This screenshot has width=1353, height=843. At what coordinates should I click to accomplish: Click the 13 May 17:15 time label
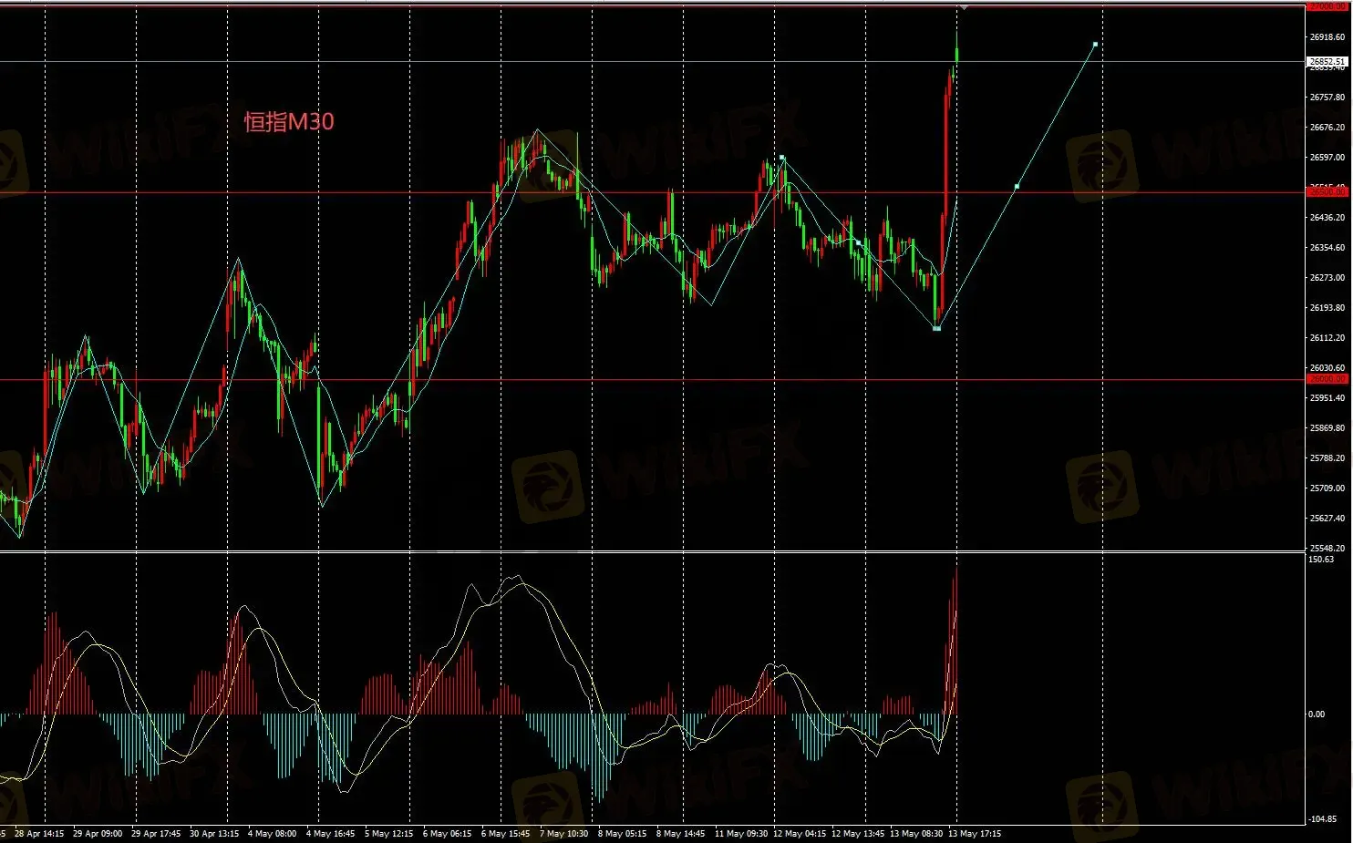975,834
